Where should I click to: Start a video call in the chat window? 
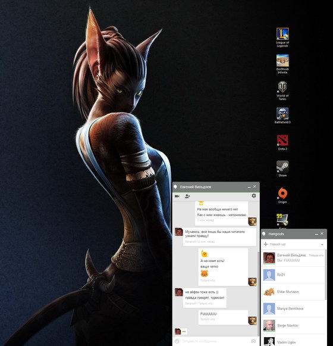click(x=177, y=196)
